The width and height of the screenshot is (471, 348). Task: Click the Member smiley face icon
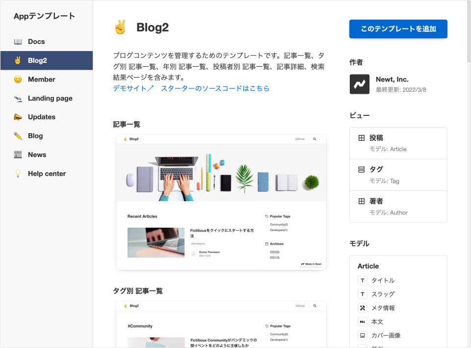pos(18,80)
